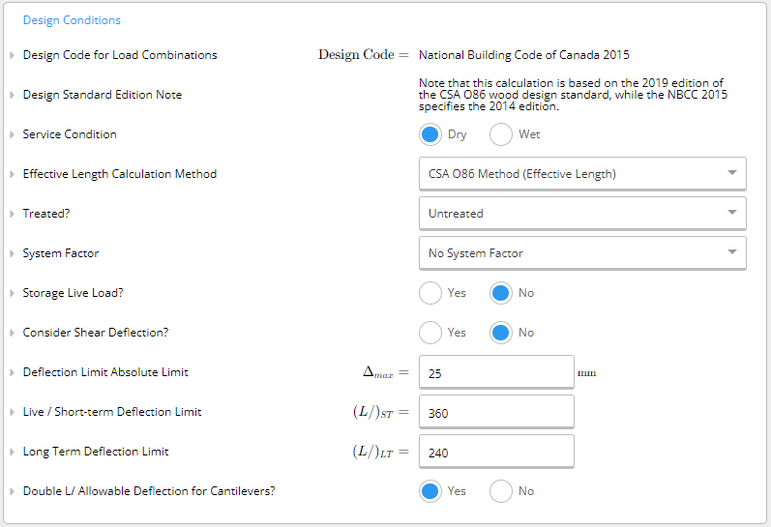Expand the Long Term Deflection Limit row
Viewport: 771px width, 527px height.
pos(13,452)
